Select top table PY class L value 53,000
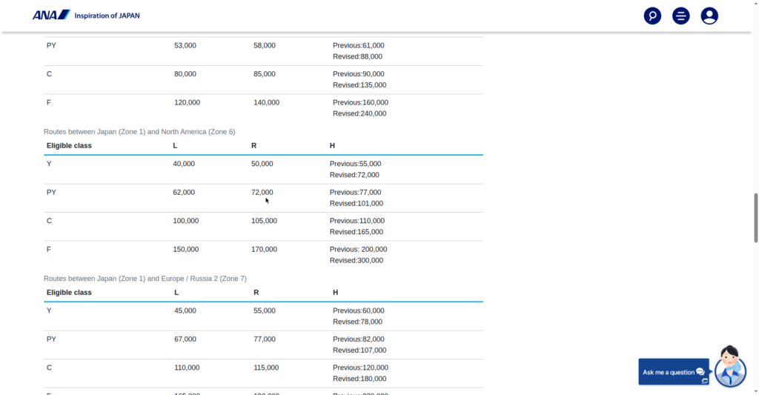The height and width of the screenshot is (395, 759). [185, 45]
